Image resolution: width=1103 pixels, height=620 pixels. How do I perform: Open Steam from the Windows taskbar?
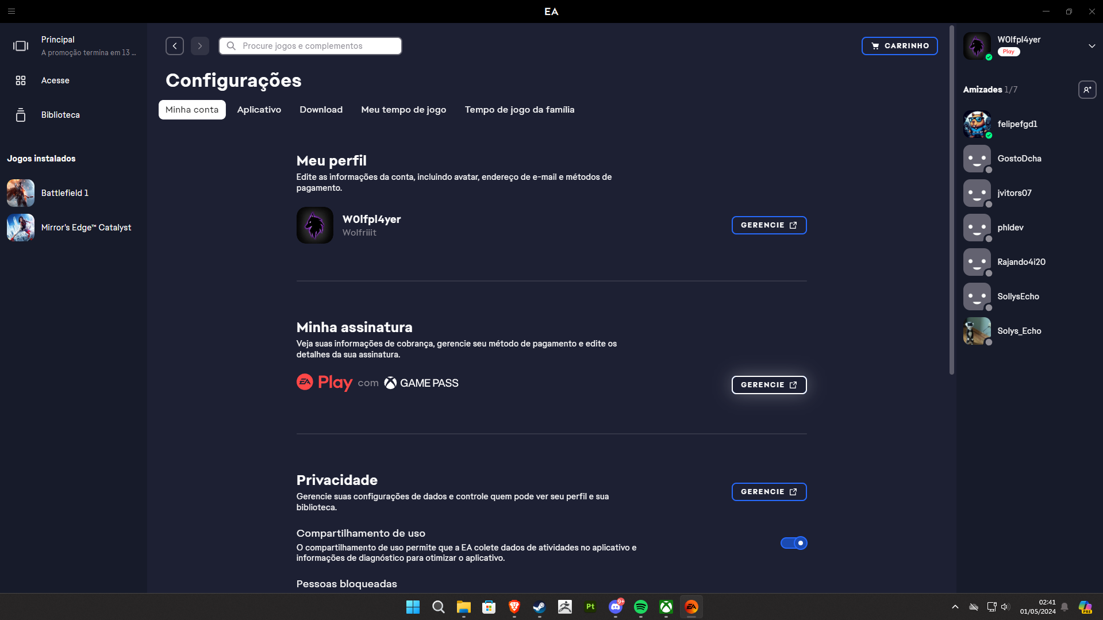click(x=539, y=607)
